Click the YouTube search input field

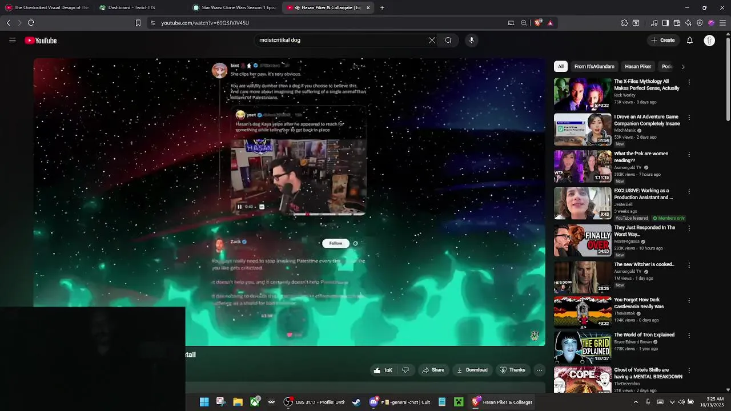click(342, 40)
